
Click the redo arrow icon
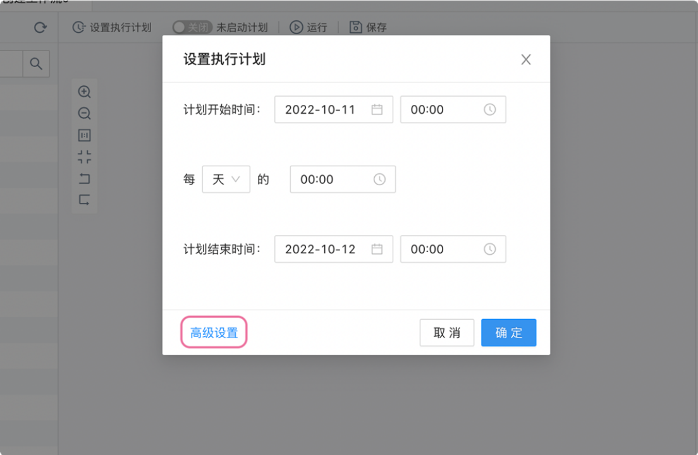tap(84, 200)
